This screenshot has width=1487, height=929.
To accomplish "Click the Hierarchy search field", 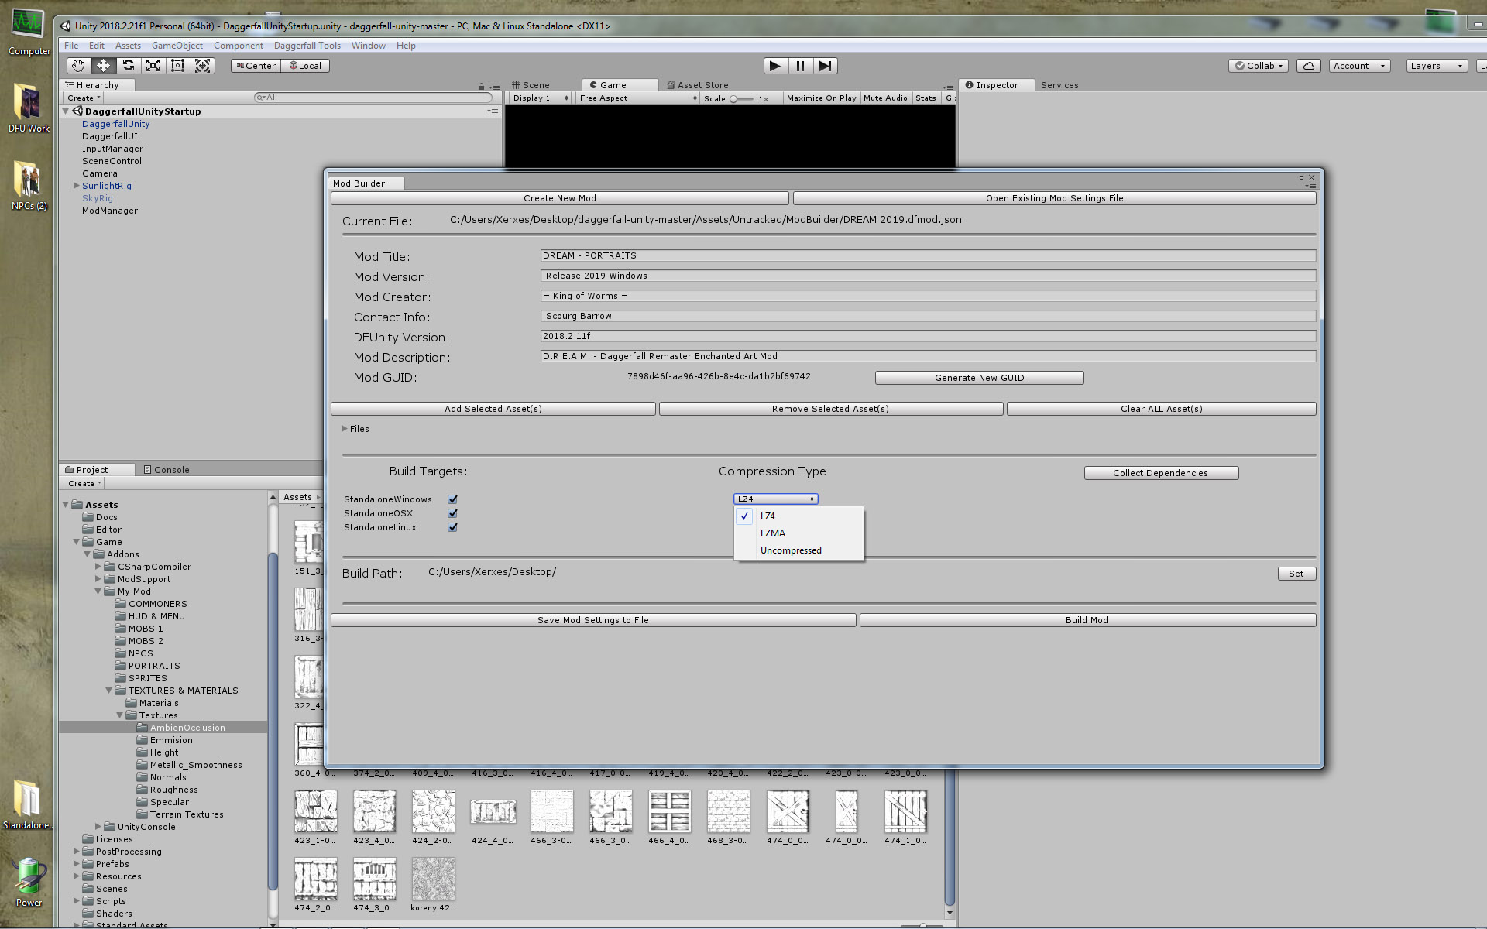I will click(x=373, y=98).
